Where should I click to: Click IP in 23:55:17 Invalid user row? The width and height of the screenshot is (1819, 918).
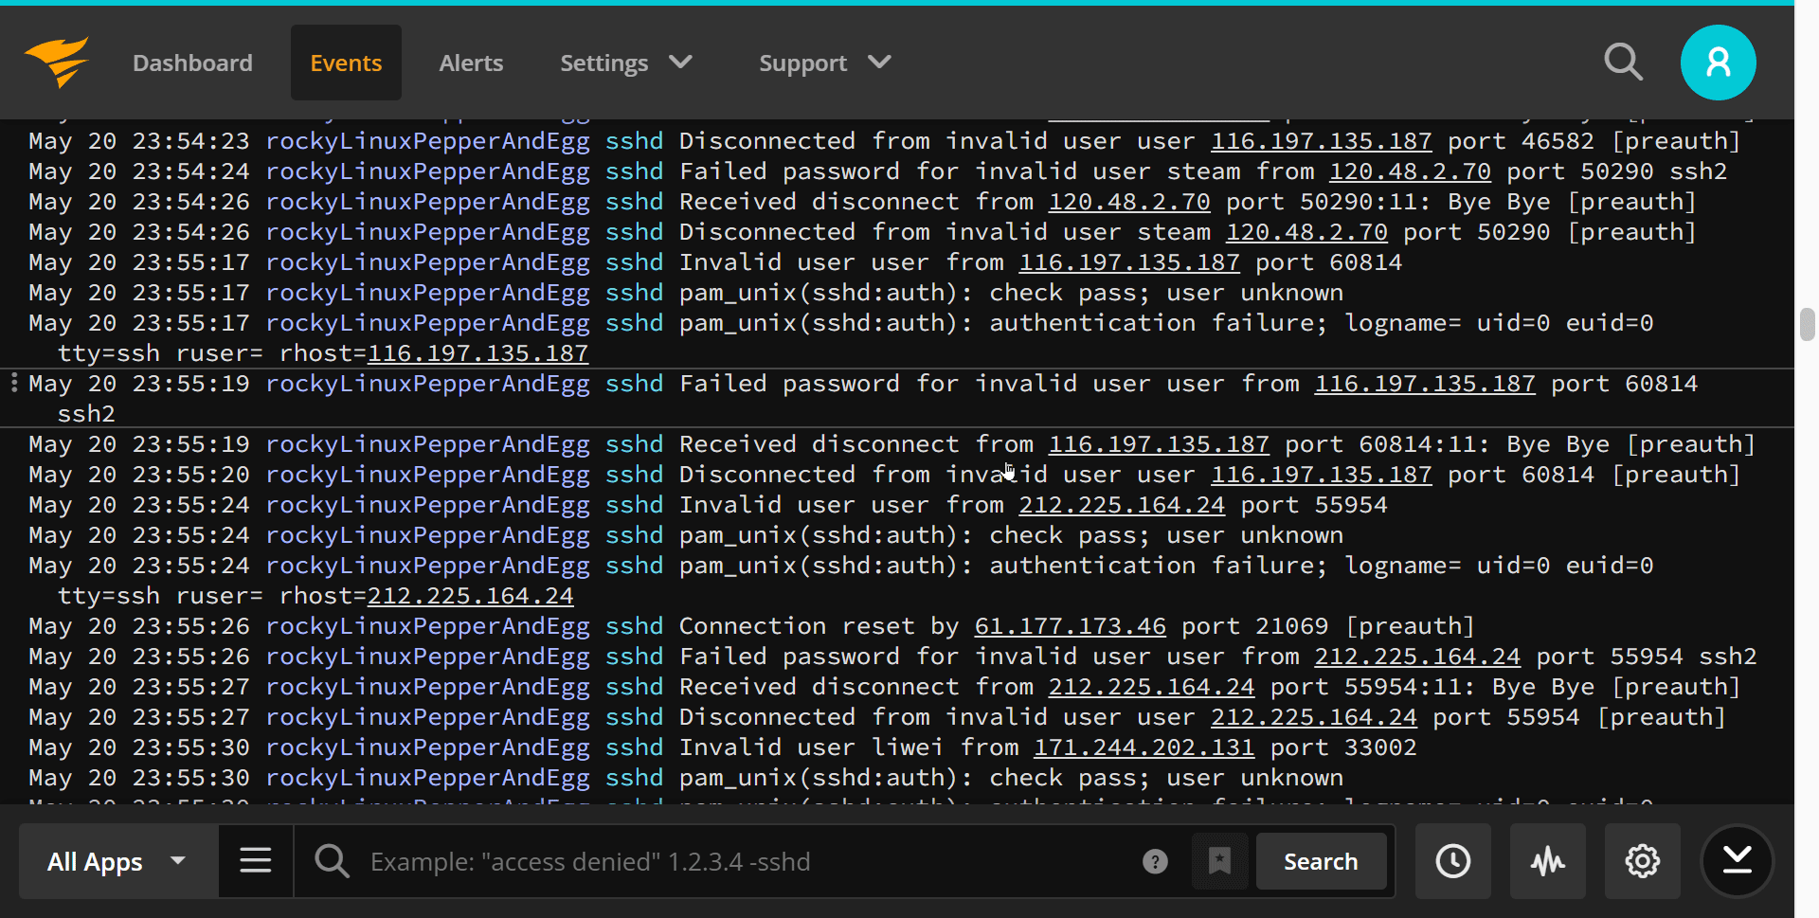point(1128,262)
